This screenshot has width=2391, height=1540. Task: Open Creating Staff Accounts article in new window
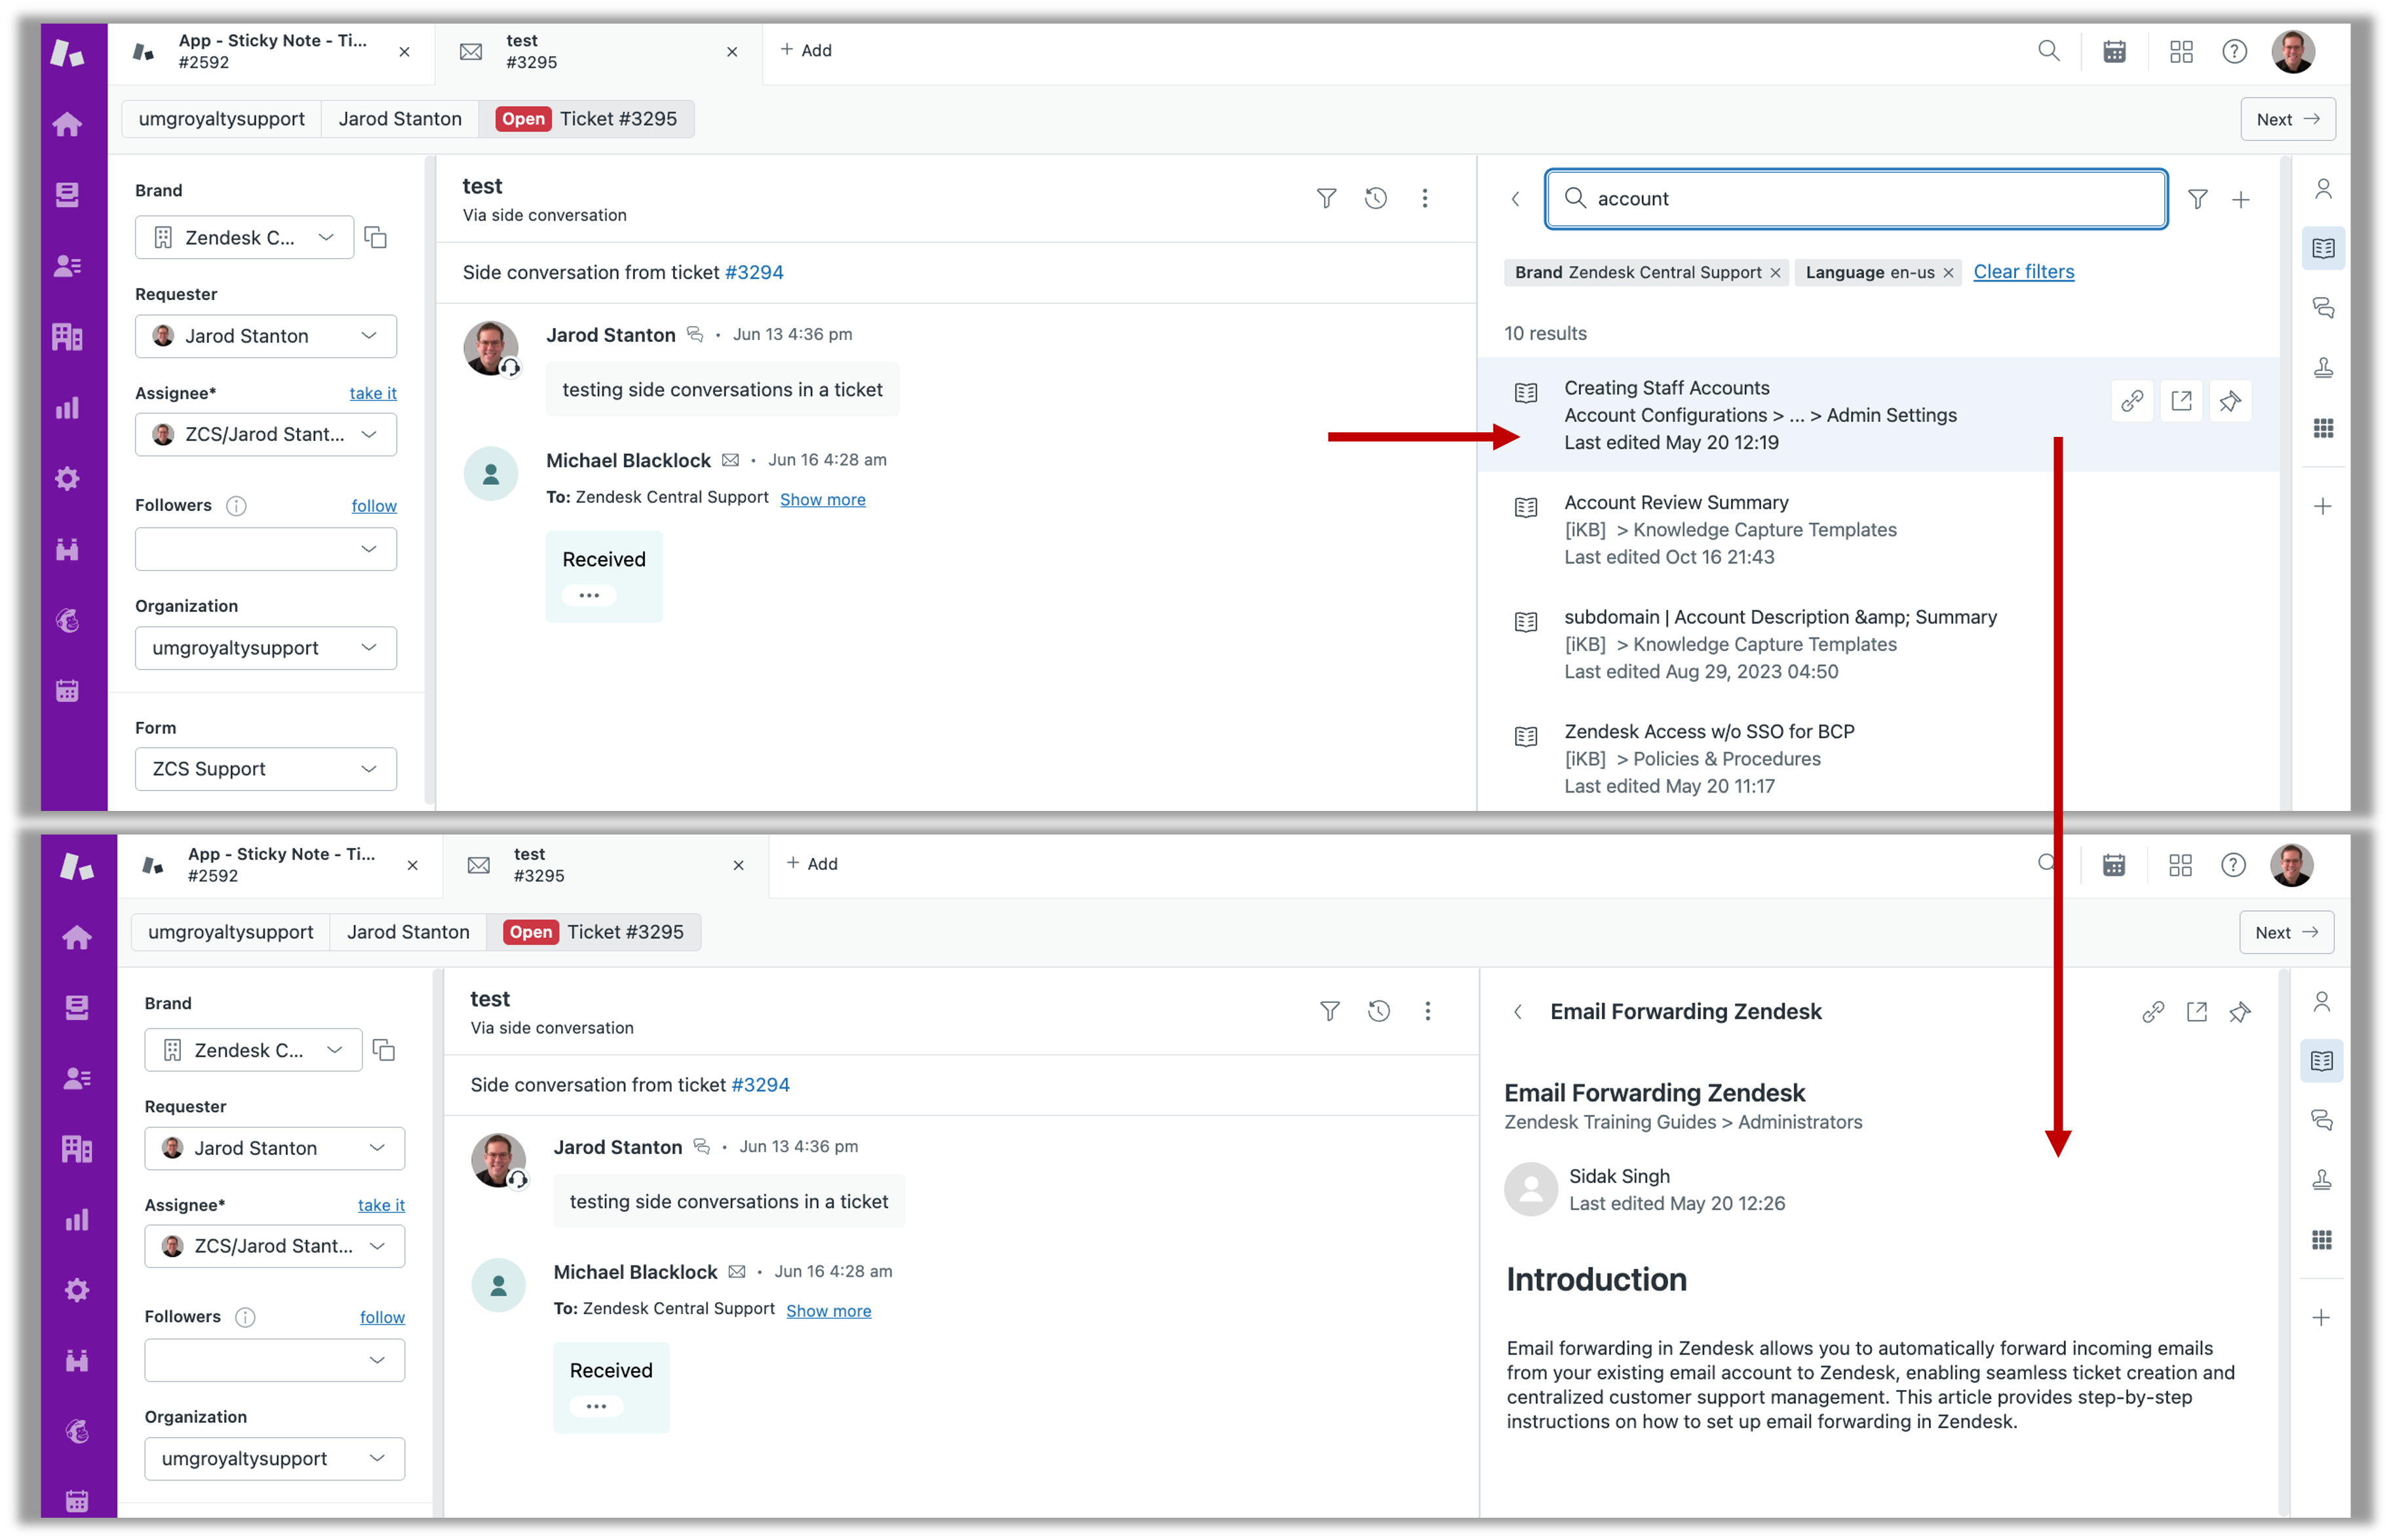point(2181,401)
